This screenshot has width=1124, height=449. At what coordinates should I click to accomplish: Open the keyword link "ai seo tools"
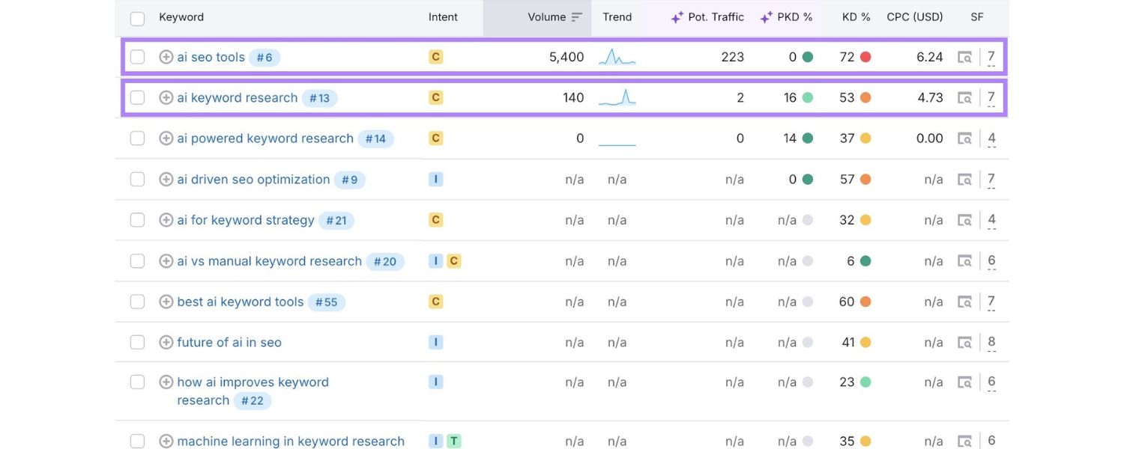pyautogui.click(x=210, y=56)
